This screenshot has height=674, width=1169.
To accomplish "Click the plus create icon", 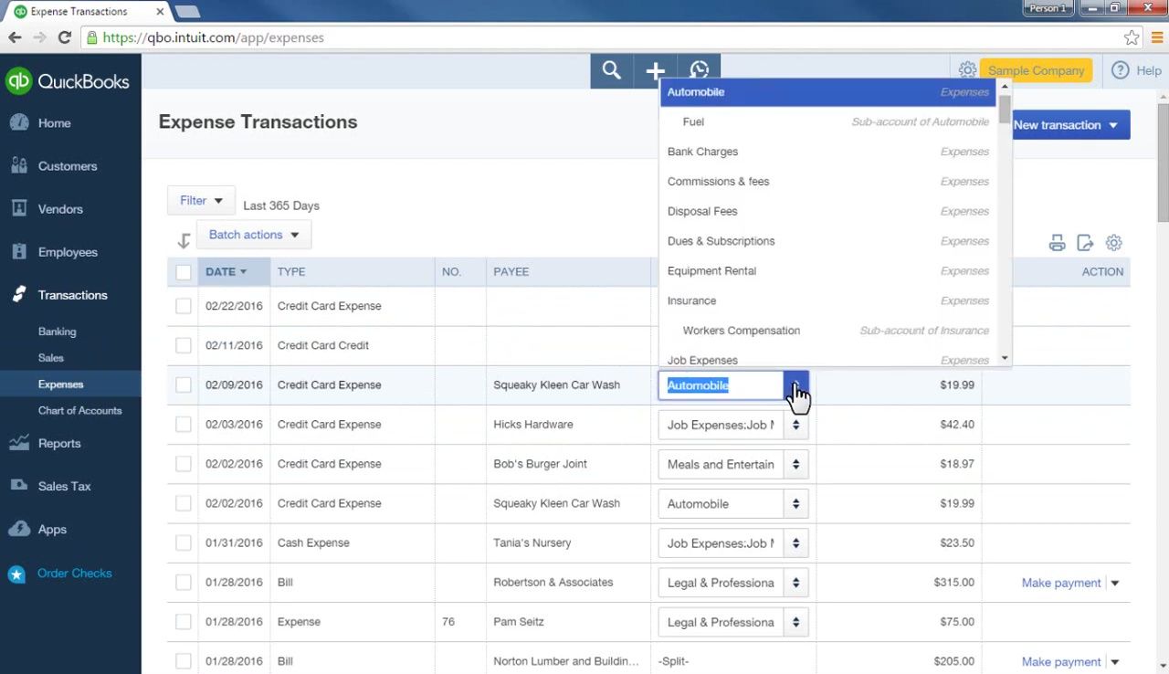I will point(655,70).
